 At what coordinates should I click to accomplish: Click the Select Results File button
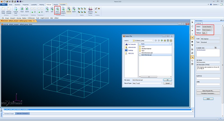(x=208, y=91)
